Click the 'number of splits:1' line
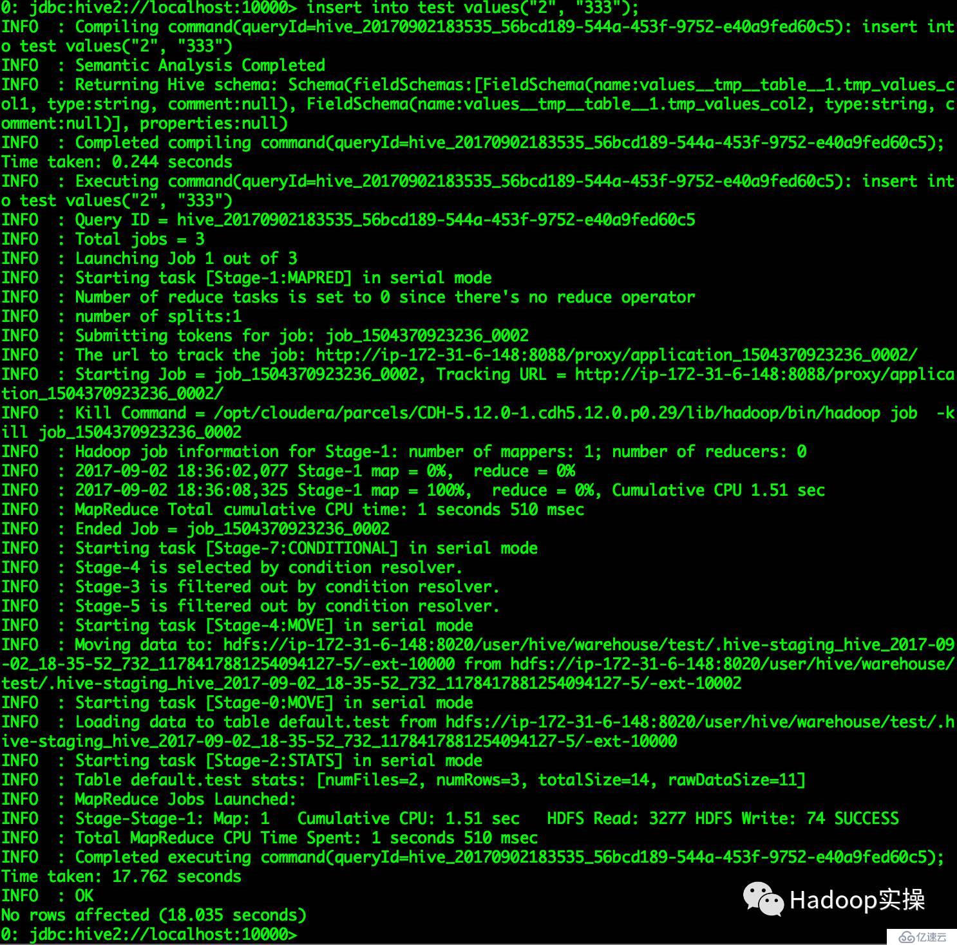This screenshot has width=957, height=945. 121,316
